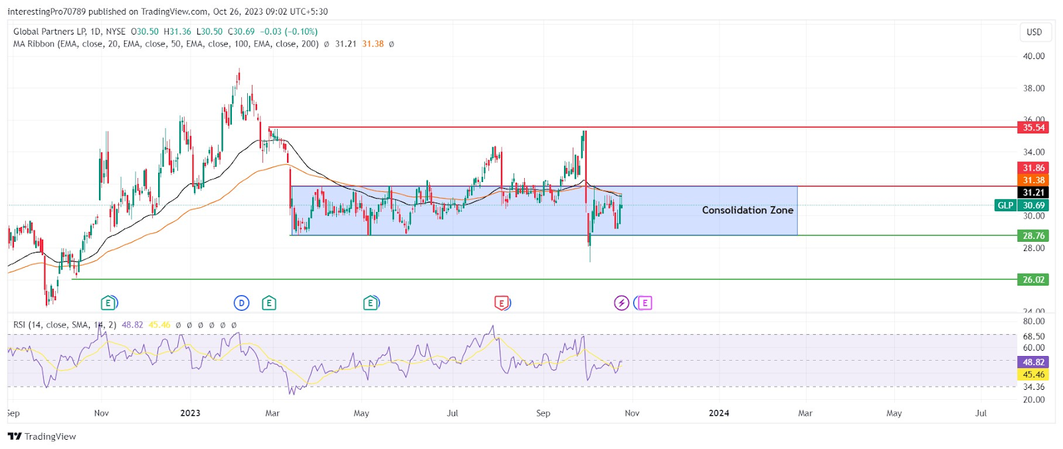Click the -0.03 (-0.10%) change value

pyautogui.click(x=288, y=31)
